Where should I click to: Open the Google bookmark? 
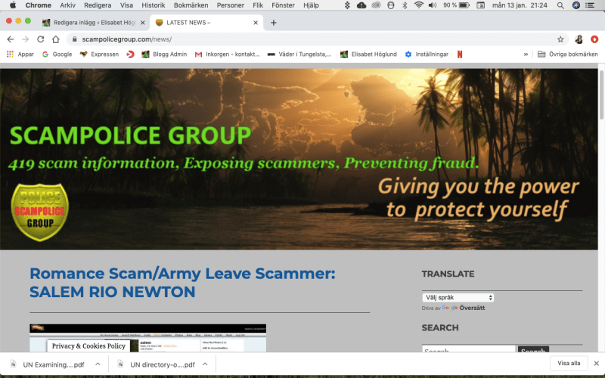click(x=57, y=54)
